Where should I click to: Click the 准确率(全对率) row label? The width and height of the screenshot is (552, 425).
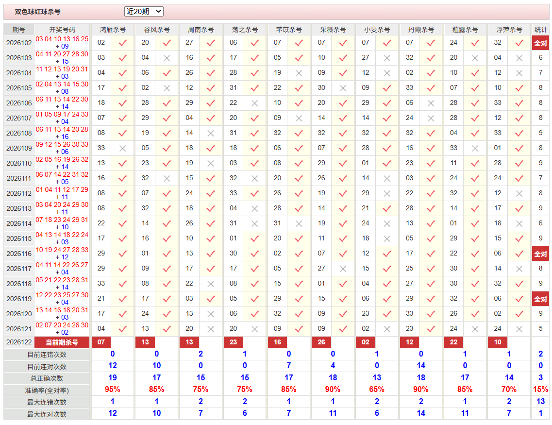(47, 391)
